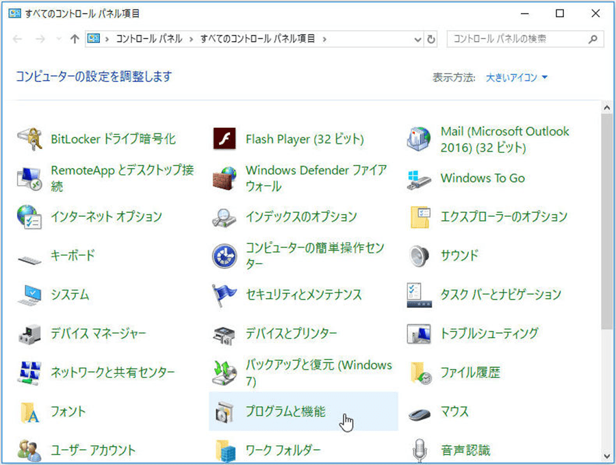Open the タスク バーとナビゲーション icon
616x465 pixels.
[x=419, y=295]
